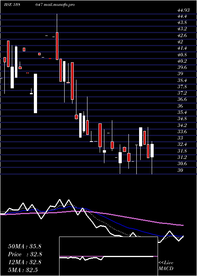This screenshot has width=197, height=276.
Task: Click the last white candle at chart's right
Action: [x=152, y=151]
